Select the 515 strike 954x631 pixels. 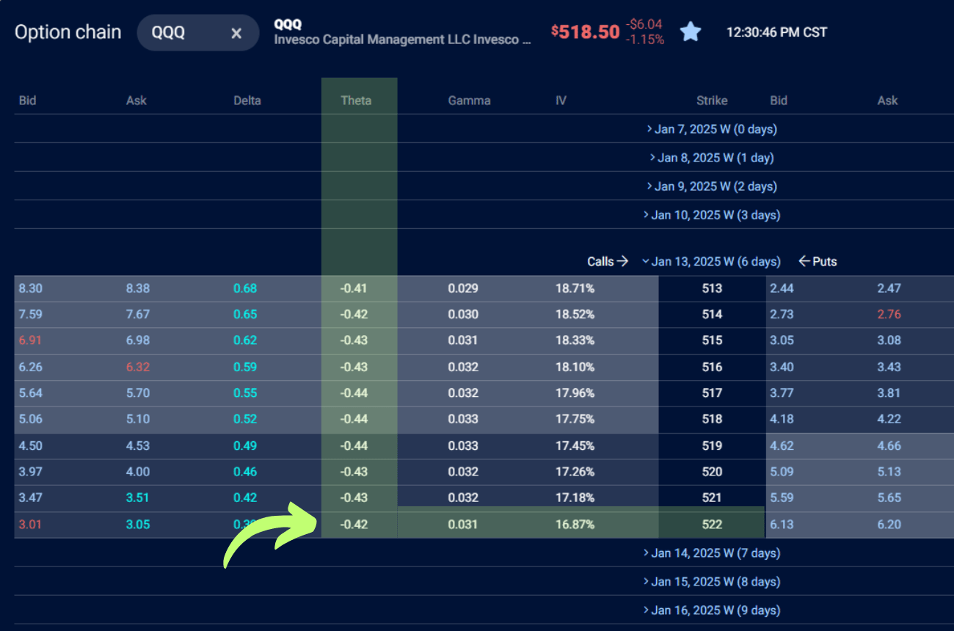pyautogui.click(x=712, y=340)
